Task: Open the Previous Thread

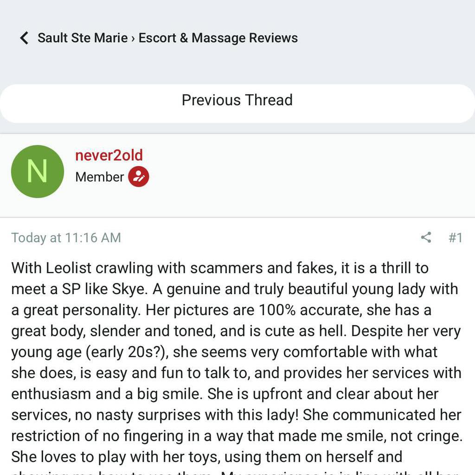Action: (237, 100)
